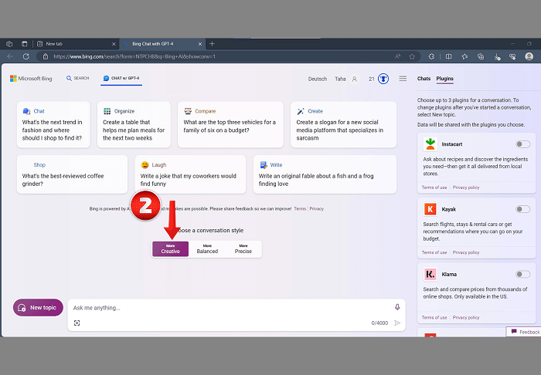Screen dimensions: 541x375
Task: Reload the page with refresh icon
Action: pos(26,56)
